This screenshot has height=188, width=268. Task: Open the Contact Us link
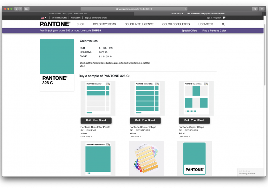click(76, 18)
